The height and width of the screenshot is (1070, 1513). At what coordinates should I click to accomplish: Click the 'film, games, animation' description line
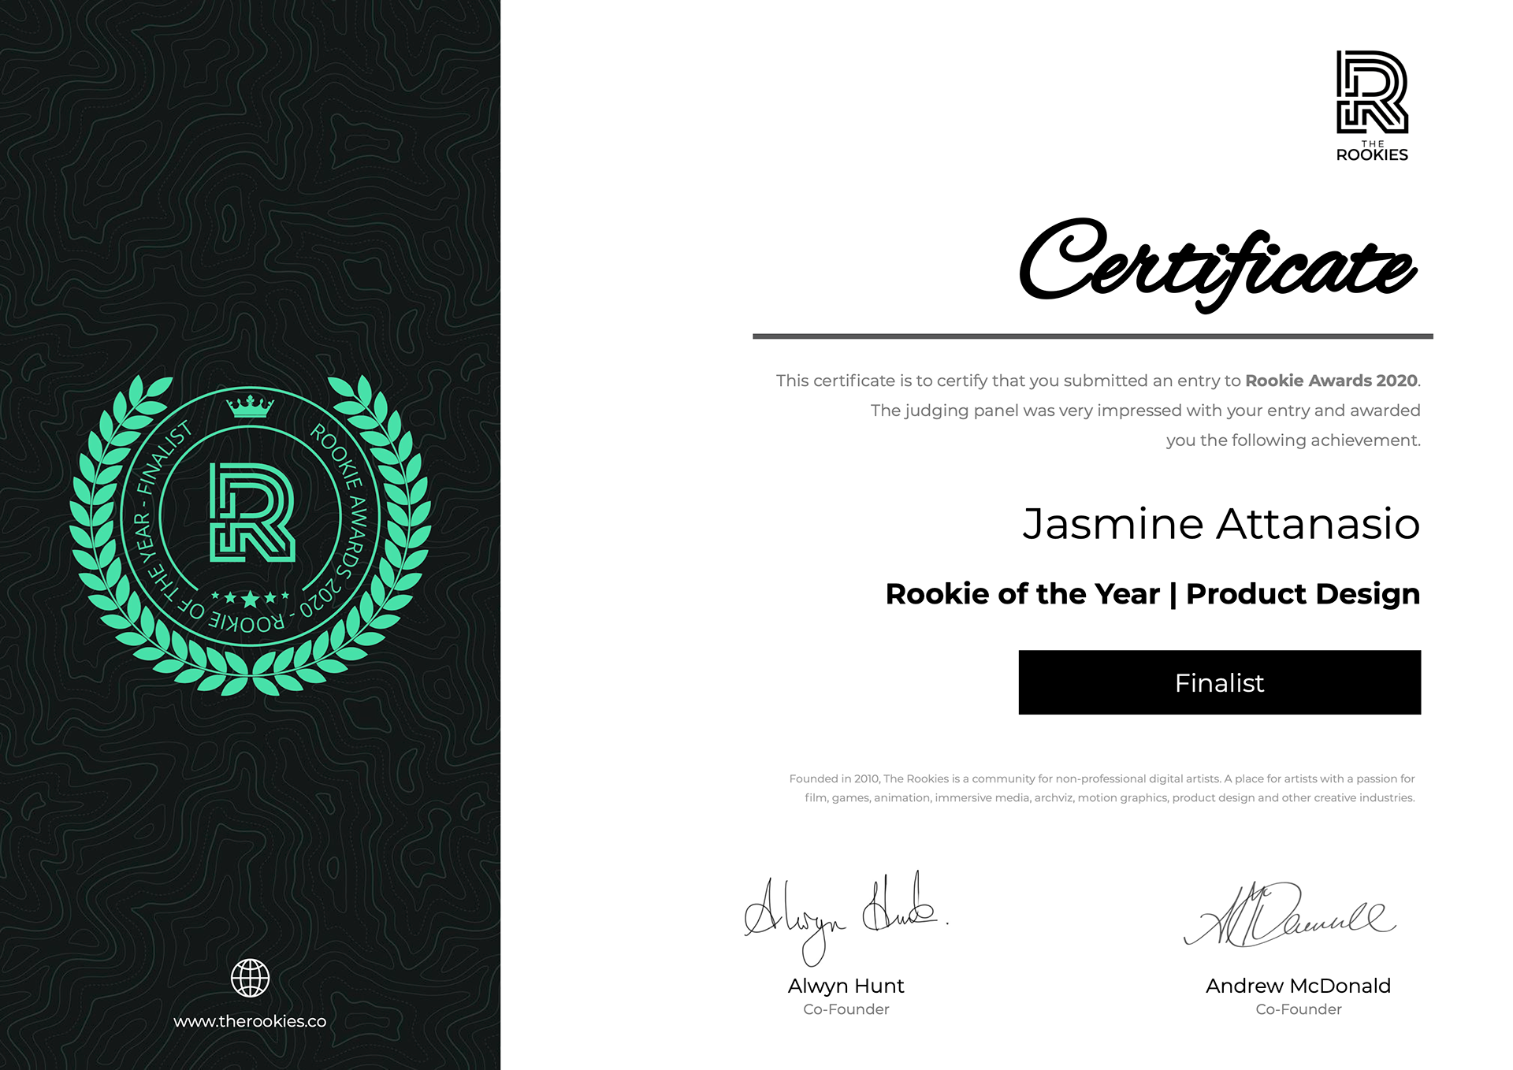pyautogui.click(x=1110, y=797)
